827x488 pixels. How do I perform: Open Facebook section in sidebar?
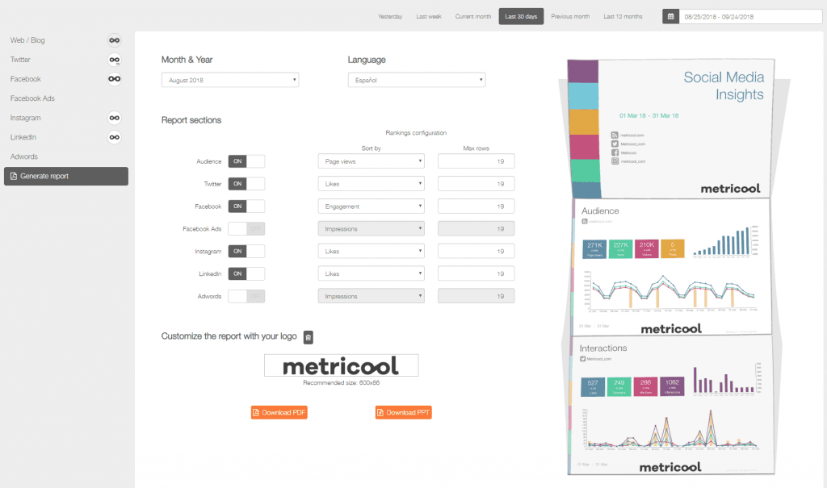[x=25, y=79]
